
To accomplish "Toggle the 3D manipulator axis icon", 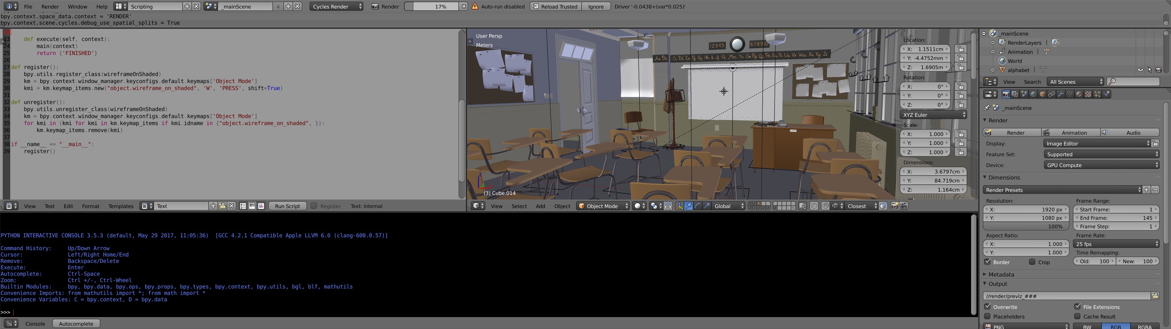I will click(679, 206).
